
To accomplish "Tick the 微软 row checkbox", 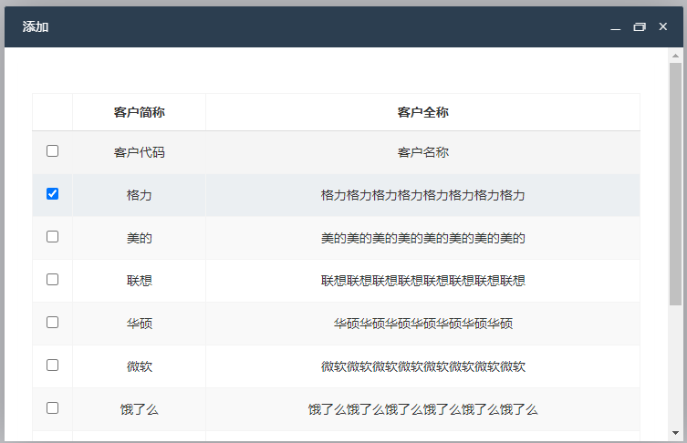I will (53, 366).
